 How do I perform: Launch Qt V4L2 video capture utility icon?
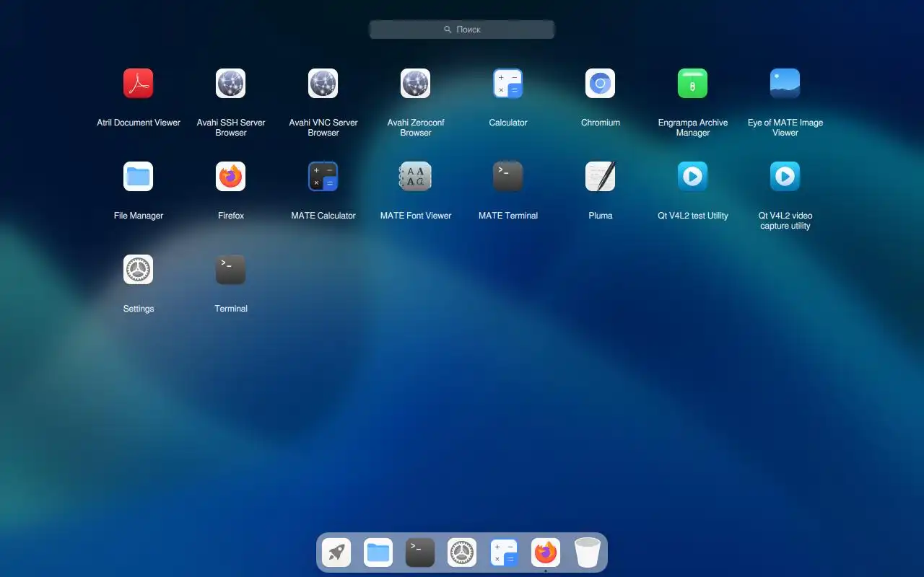point(785,177)
